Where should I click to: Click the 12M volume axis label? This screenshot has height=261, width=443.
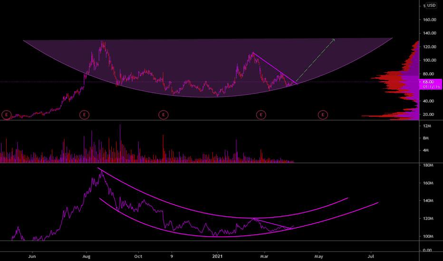coord(427,126)
